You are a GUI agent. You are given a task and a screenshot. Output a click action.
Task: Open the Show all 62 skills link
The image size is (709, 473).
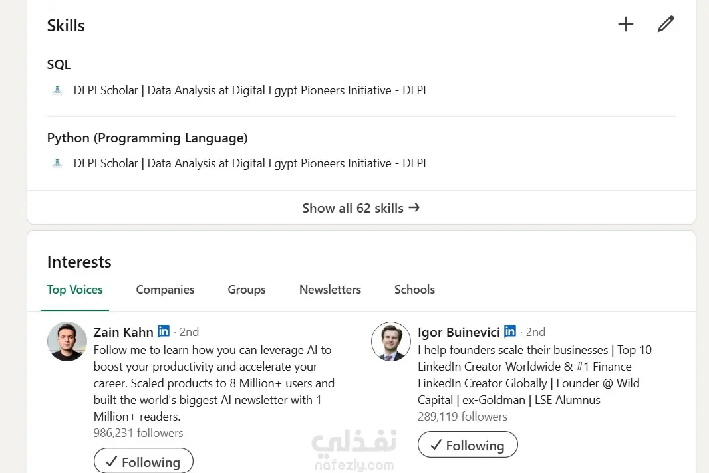(353, 207)
